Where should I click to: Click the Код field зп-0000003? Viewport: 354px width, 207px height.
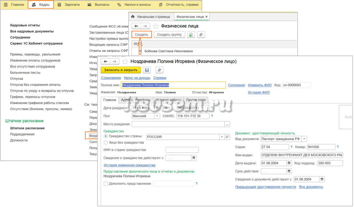296,85
